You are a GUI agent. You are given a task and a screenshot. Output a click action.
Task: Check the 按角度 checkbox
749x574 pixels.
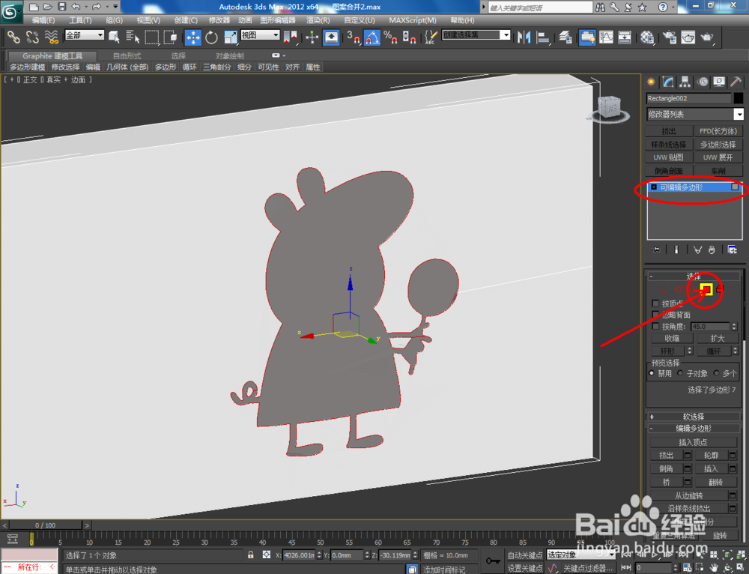(x=655, y=327)
